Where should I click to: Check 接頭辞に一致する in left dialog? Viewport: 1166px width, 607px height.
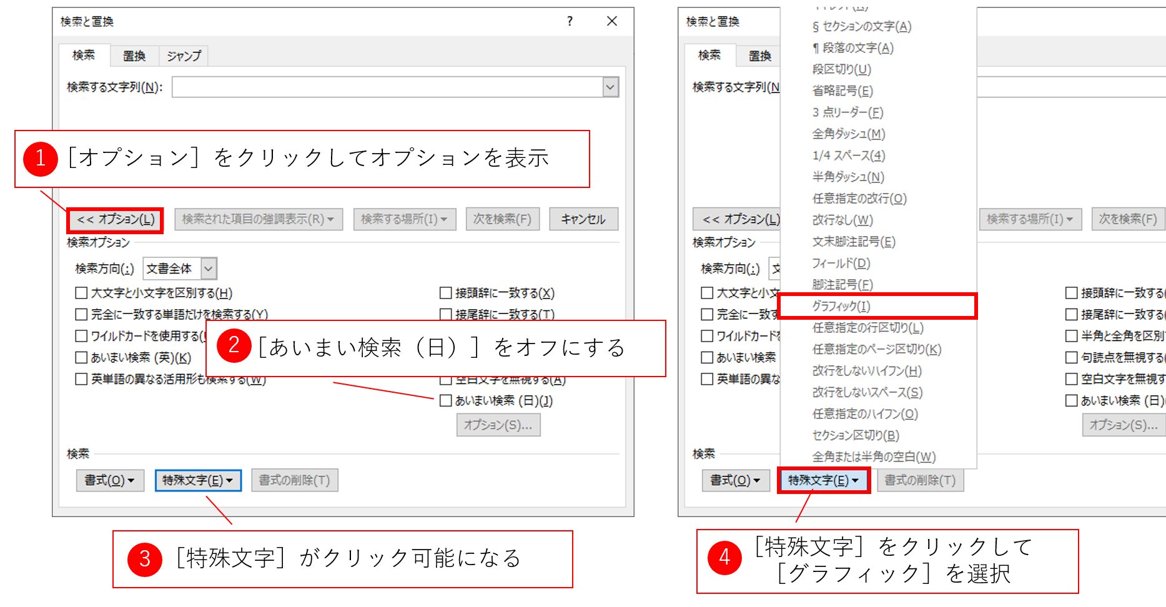pyautogui.click(x=446, y=293)
